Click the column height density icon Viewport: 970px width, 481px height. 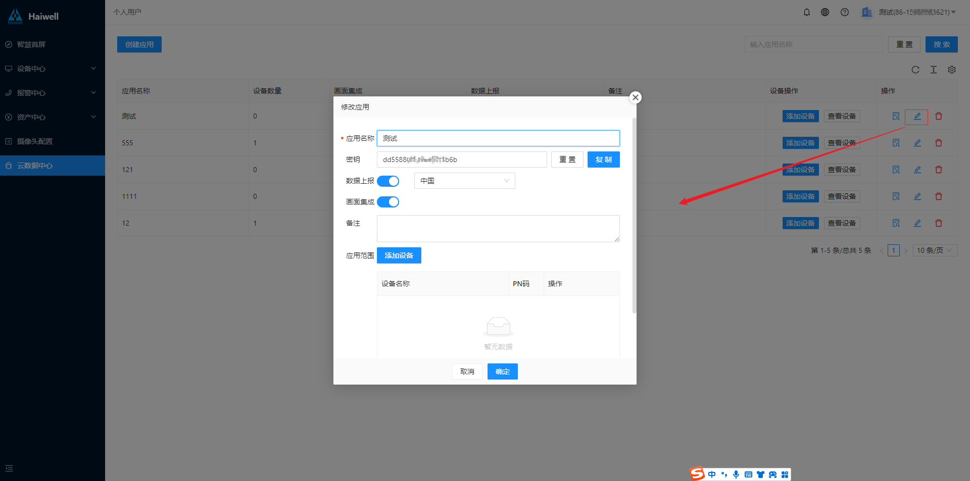(x=934, y=70)
